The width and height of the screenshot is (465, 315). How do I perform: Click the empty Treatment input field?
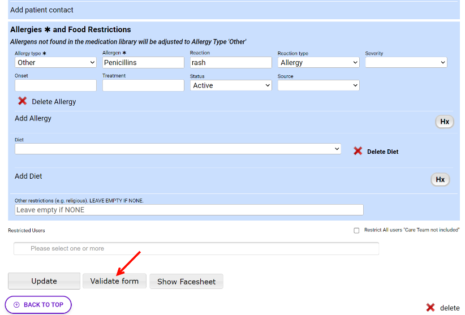pos(143,85)
